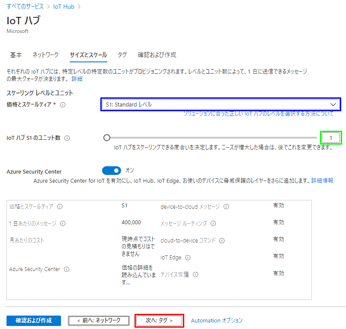
Task: Click the < 前へ: ネットワーク button
Action: [99, 321]
